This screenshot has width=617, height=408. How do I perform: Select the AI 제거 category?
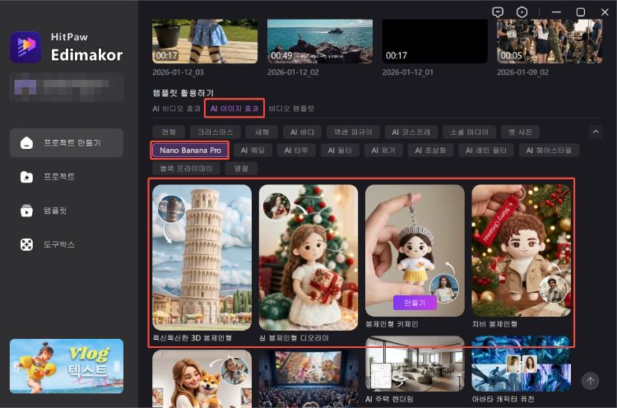[383, 151]
